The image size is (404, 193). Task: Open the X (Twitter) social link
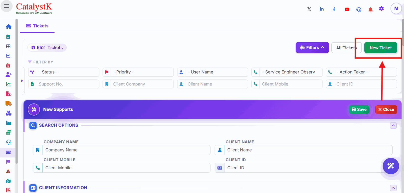(309, 9)
